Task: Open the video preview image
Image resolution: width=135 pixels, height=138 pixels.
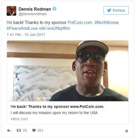Action: click(68, 71)
